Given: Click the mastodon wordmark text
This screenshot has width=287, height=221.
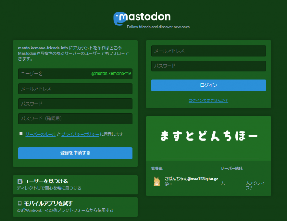Looking at the screenshot, I should point(145,17).
